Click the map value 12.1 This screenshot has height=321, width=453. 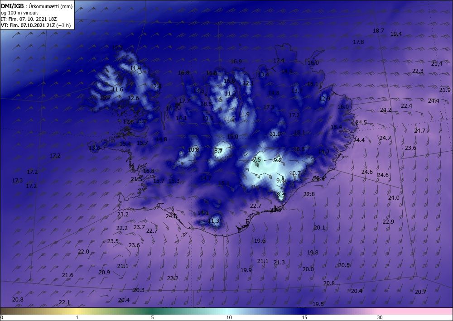[248, 83]
